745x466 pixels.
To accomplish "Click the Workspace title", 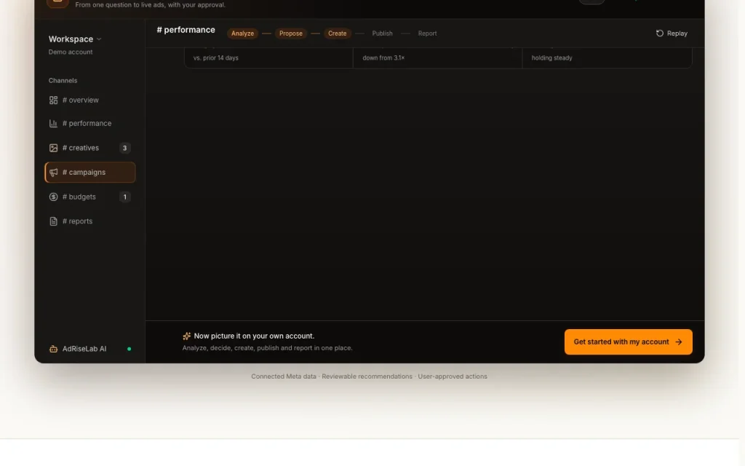I will click(71, 39).
